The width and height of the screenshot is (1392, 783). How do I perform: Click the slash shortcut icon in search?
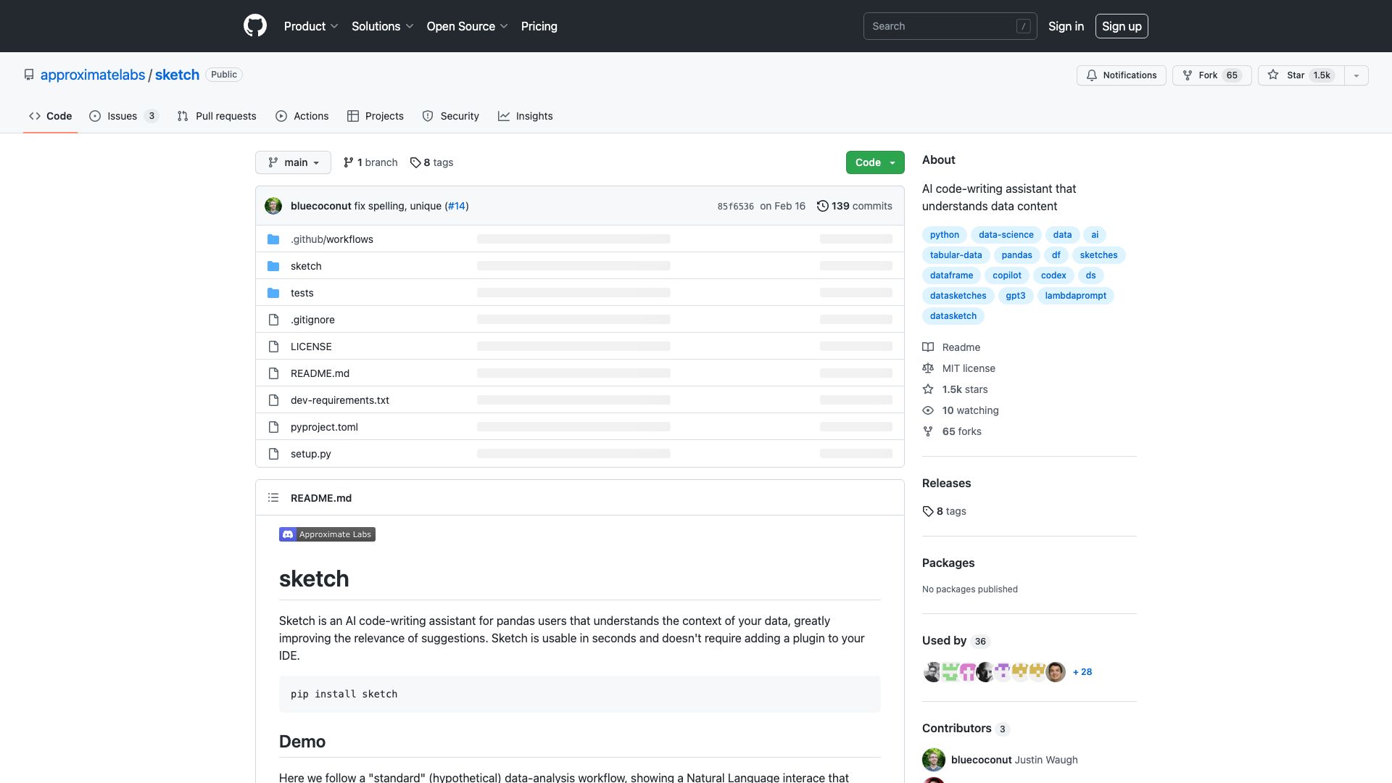tap(1023, 26)
